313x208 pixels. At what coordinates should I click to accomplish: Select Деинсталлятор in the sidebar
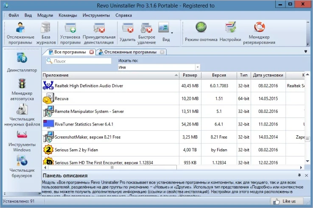click(22, 62)
